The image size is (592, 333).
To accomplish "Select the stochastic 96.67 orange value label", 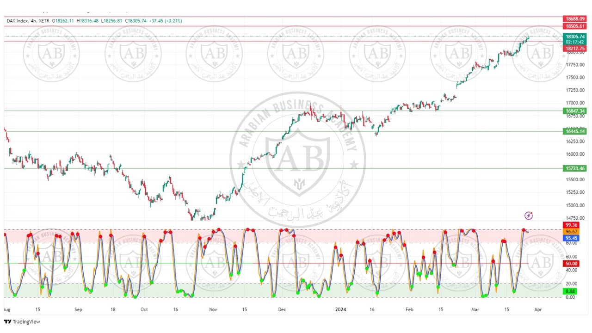I will point(570,231).
